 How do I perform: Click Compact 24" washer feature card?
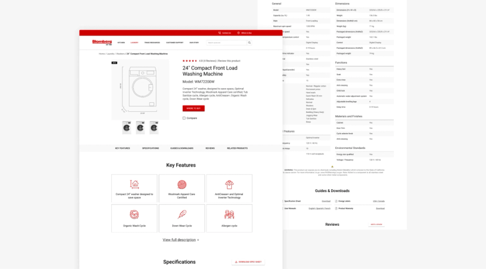(134, 189)
